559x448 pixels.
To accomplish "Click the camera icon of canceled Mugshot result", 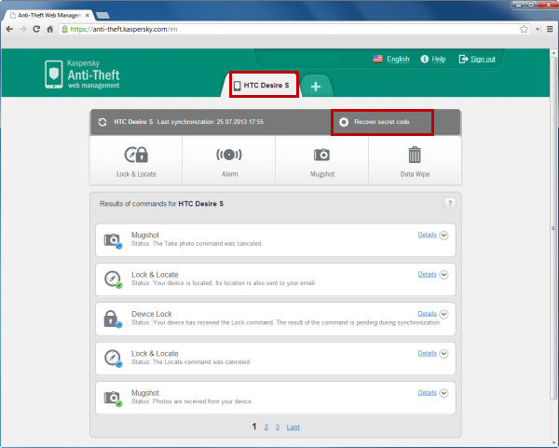I will [113, 240].
